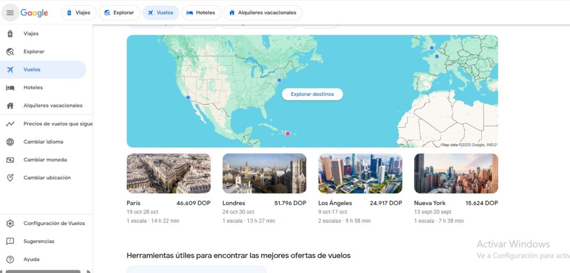This screenshot has width=570, height=273.
Task: Click the dates 19 oct-28 oct
Action: coord(142,212)
